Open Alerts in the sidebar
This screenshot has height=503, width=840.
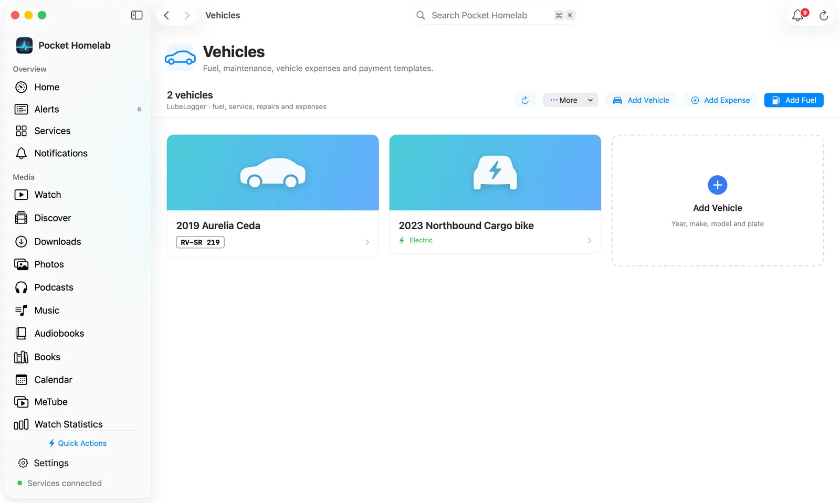click(x=77, y=109)
